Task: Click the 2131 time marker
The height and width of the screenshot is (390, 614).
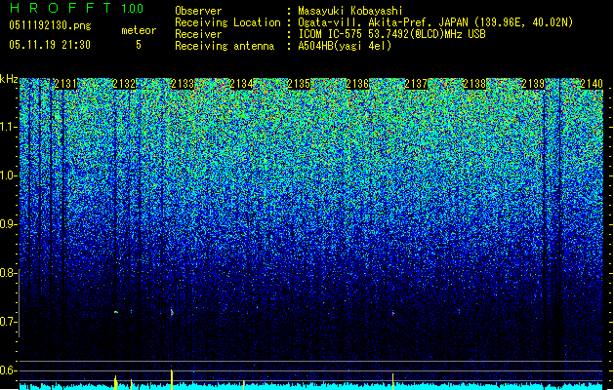Action: point(65,84)
